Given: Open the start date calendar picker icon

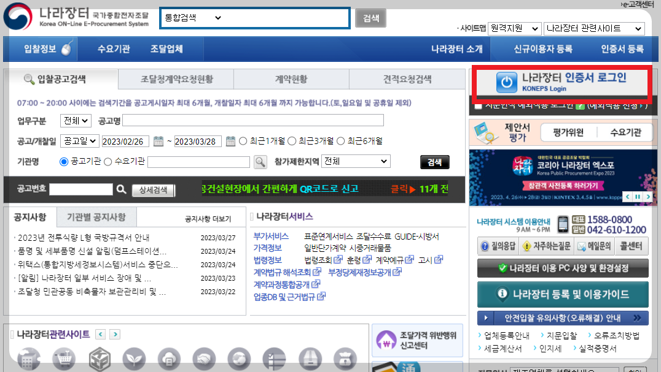Looking at the screenshot, I should pyautogui.click(x=158, y=141).
